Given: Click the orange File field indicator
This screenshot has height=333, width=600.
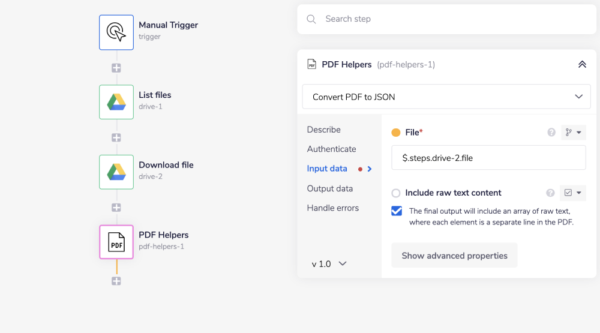Looking at the screenshot, I should click(x=396, y=133).
